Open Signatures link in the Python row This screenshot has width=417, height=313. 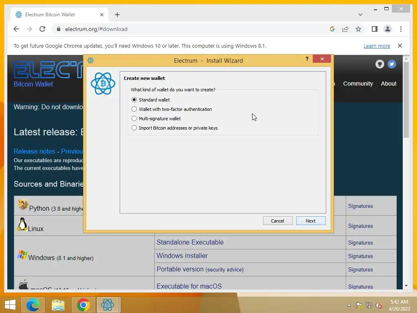[360, 206]
